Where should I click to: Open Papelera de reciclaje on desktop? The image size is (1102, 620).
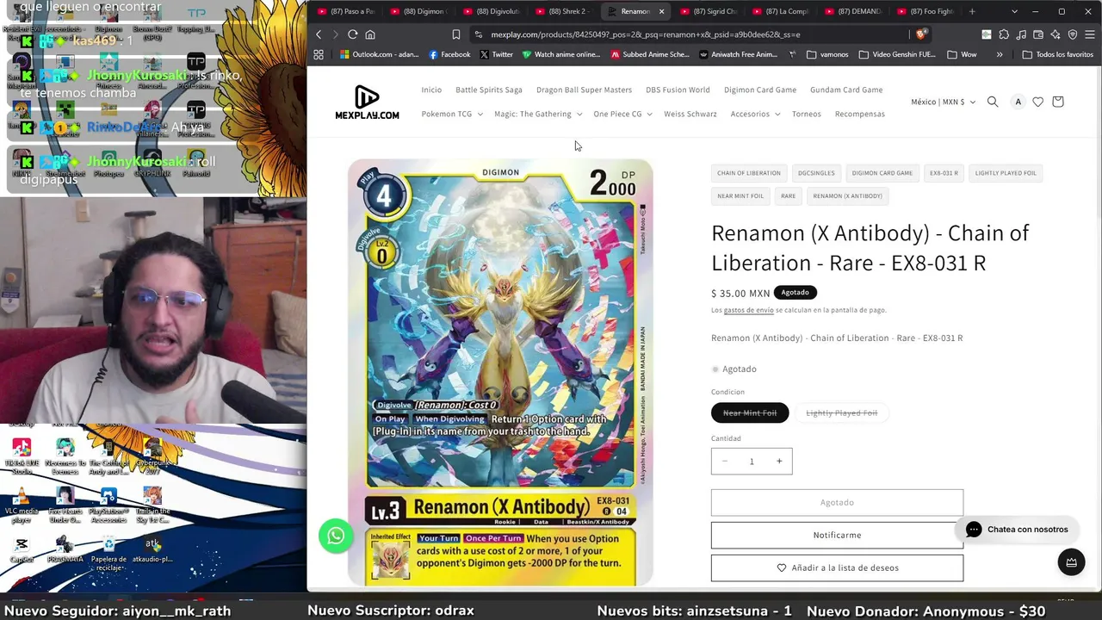tap(108, 553)
